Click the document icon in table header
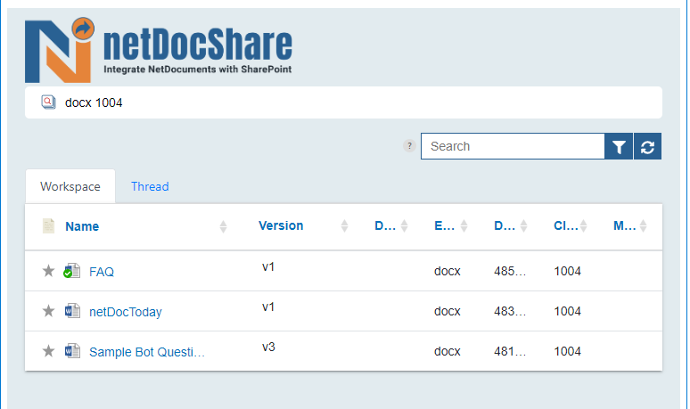The image size is (690, 409). point(48,225)
